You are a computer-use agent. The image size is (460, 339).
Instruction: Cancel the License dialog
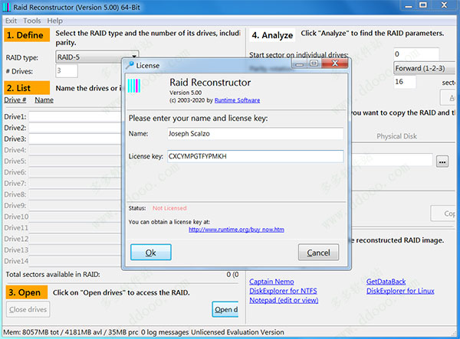tap(318, 252)
